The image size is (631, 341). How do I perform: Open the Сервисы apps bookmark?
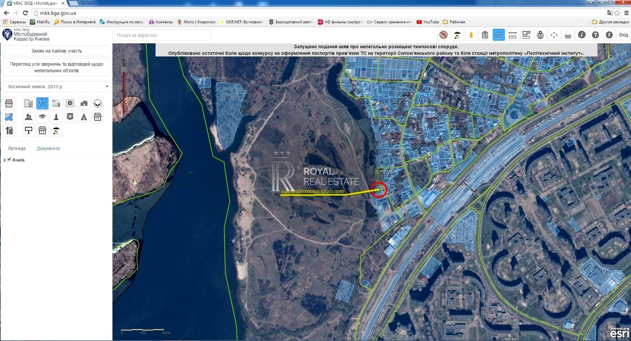point(14,22)
